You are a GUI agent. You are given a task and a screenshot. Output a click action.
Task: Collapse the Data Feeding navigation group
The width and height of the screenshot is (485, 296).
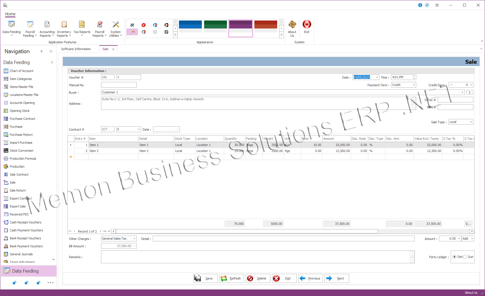(x=52, y=62)
